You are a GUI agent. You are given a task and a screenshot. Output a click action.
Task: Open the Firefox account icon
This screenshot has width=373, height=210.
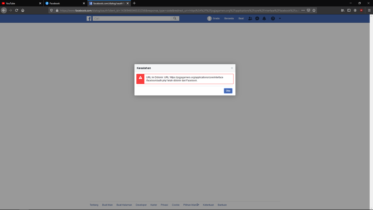(x=355, y=10)
